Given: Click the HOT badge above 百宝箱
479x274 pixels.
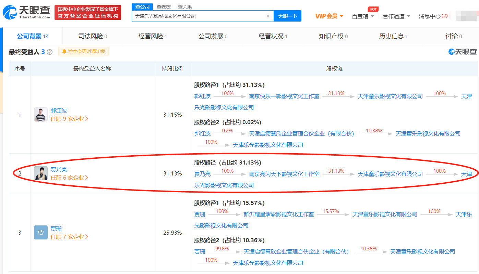Looking at the screenshot, I should [x=373, y=9].
